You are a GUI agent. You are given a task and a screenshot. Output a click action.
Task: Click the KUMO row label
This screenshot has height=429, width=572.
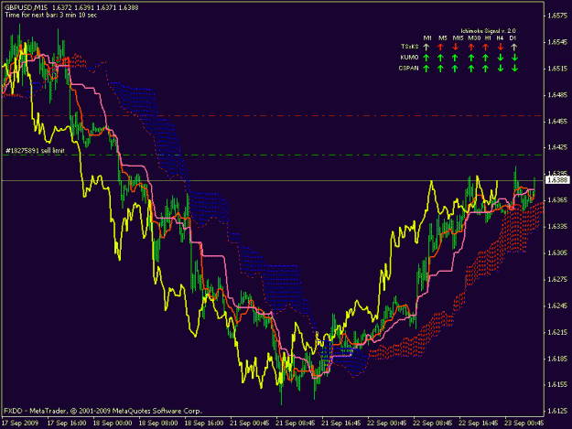(409, 58)
